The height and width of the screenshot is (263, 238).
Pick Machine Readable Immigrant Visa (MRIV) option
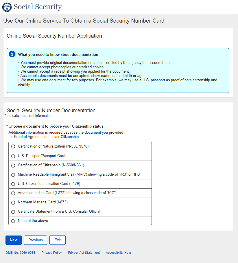13,175
